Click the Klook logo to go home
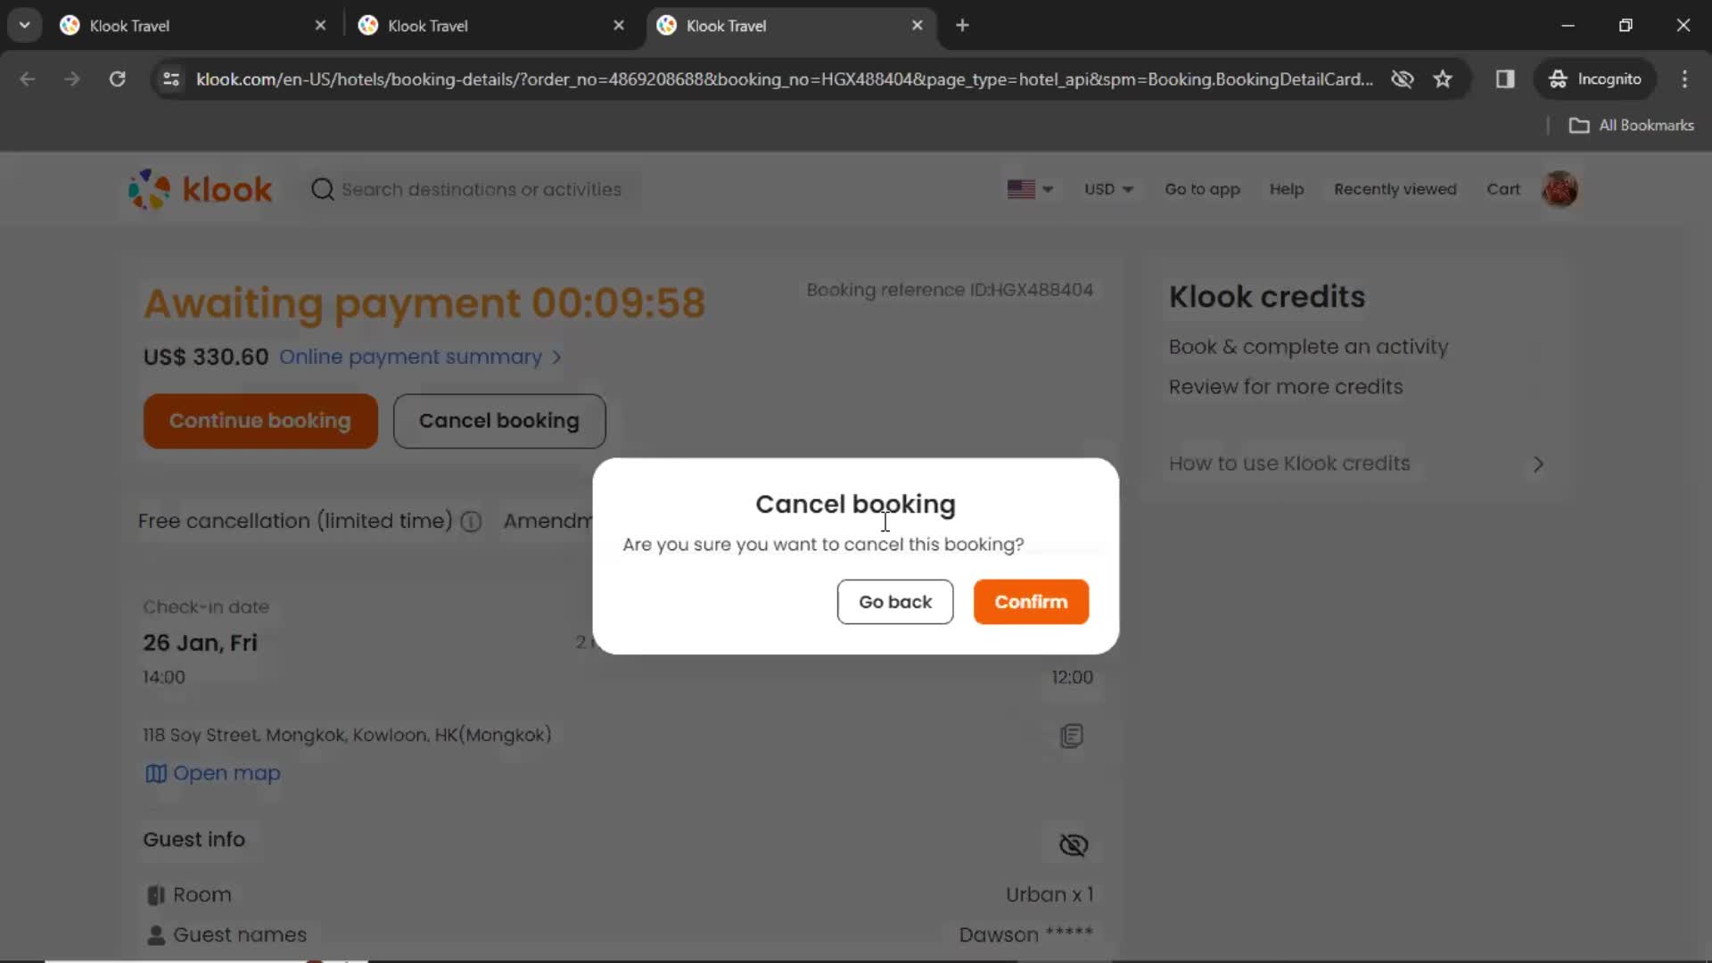This screenshot has width=1712, height=963. click(199, 189)
